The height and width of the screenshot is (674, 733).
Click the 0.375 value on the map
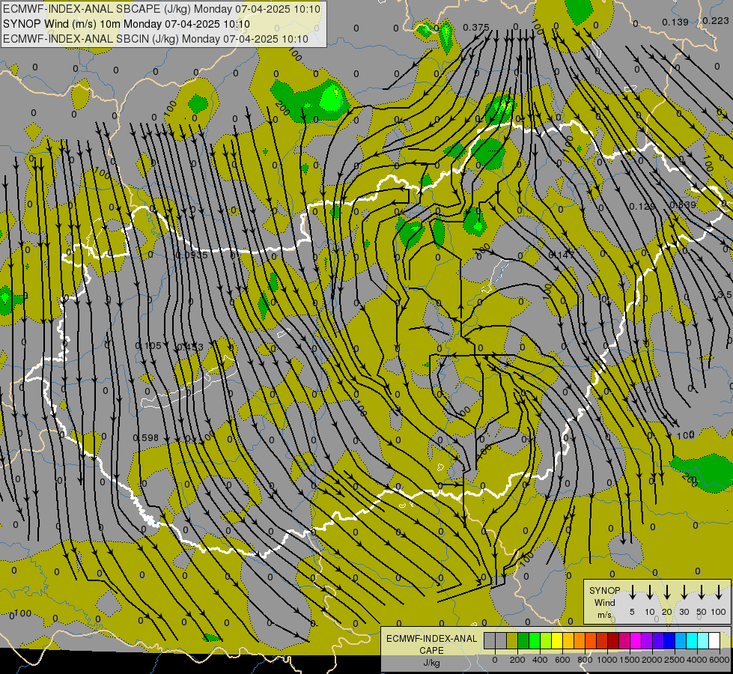point(476,28)
